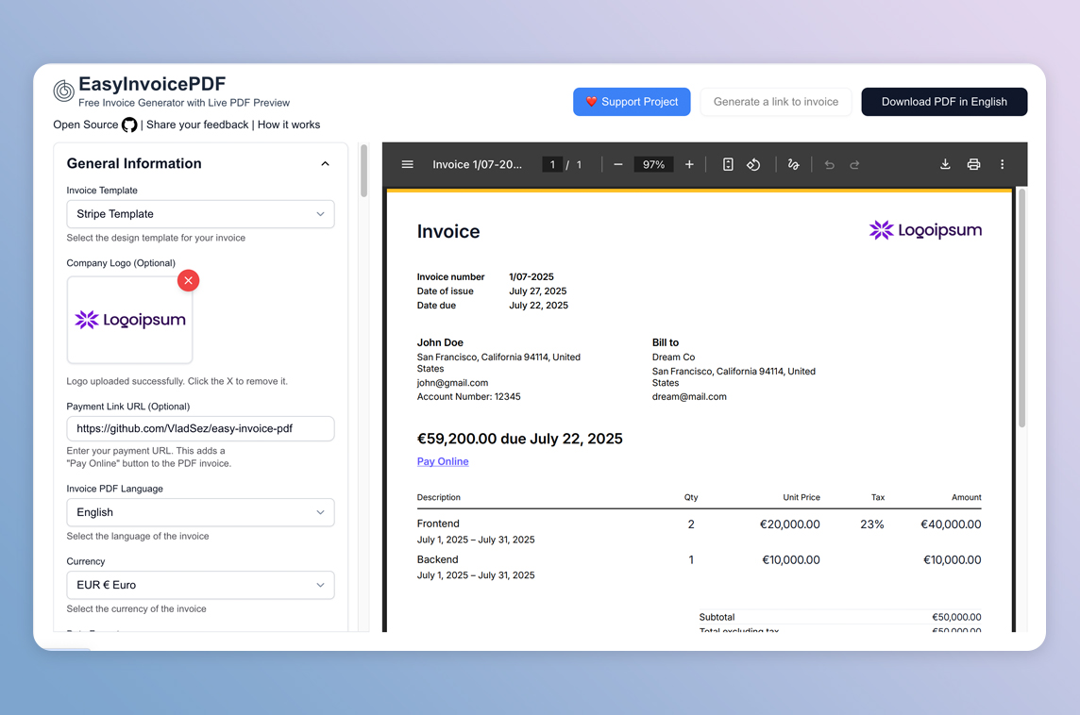The image size is (1080, 715).
Task: Select the PDF draw annotation icon
Action: click(x=793, y=164)
